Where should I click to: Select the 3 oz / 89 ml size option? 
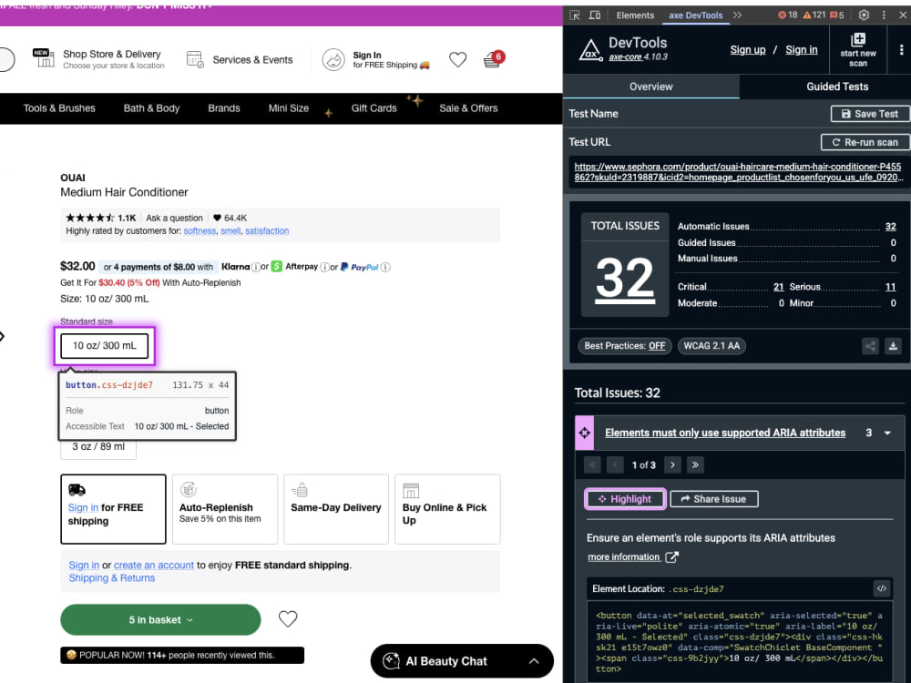(98, 447)
